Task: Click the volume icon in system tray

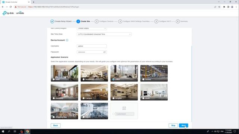Action: point(215,131)
